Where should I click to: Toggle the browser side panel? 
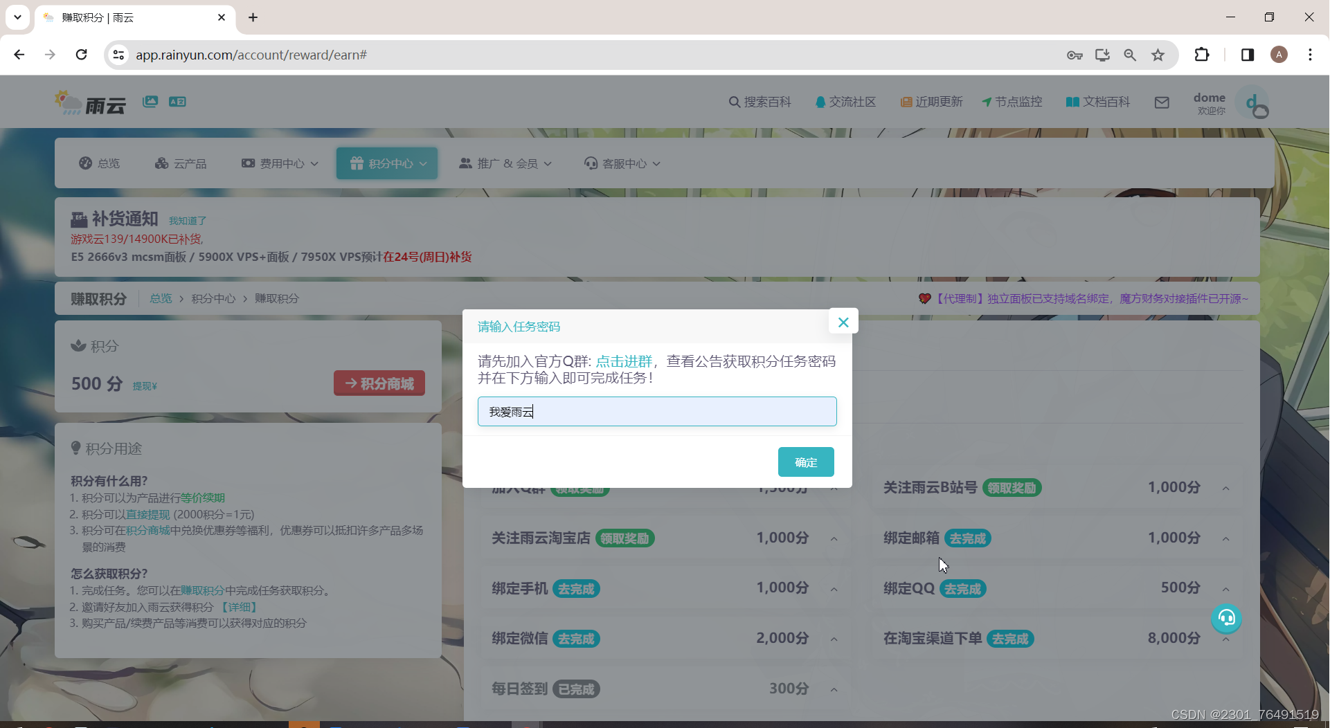click(x=1248, y=55)
